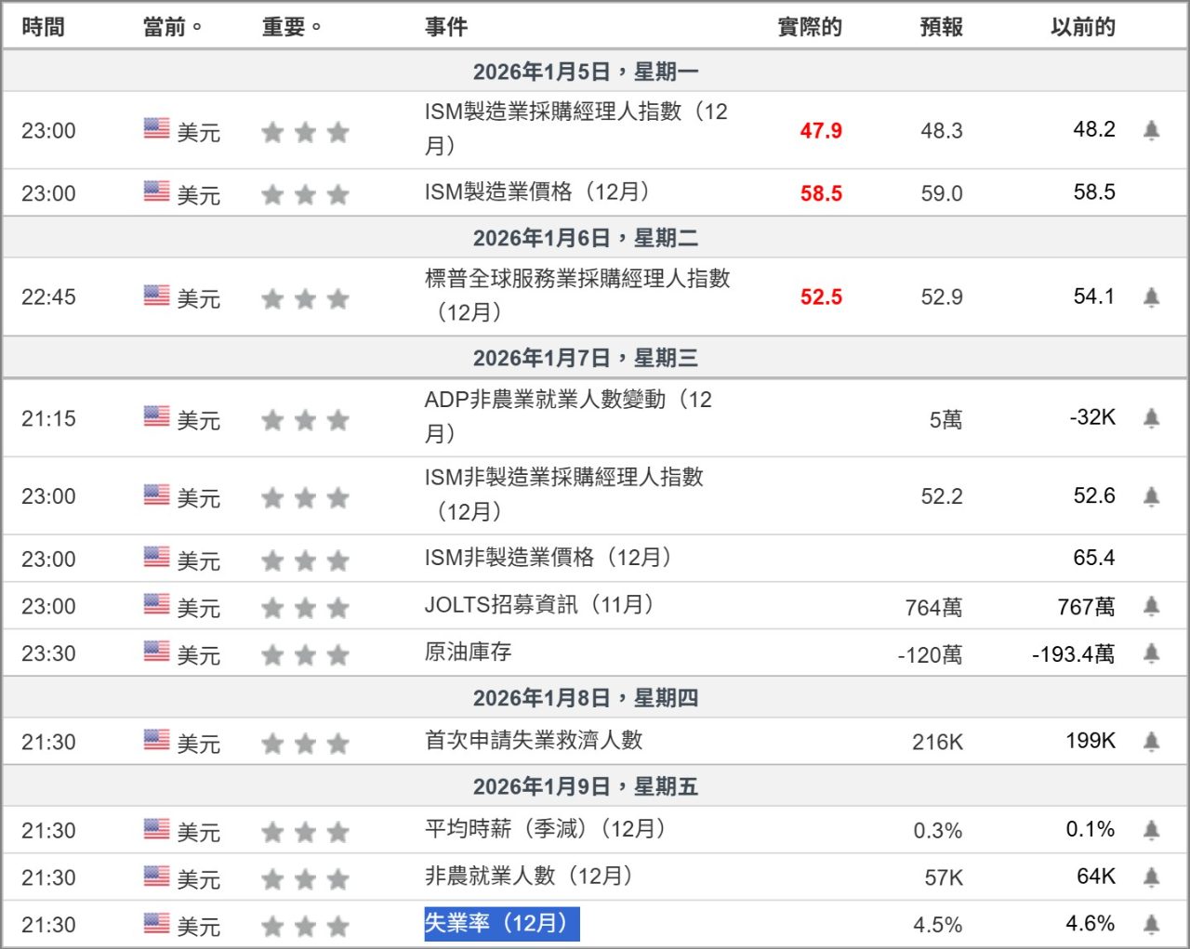This screenshot has width=1190, height=949.
Task: Toggle the alert bell for 標普全球服務業採購經理人指數
Action: pyautogui.click(x=1150, y=297)
